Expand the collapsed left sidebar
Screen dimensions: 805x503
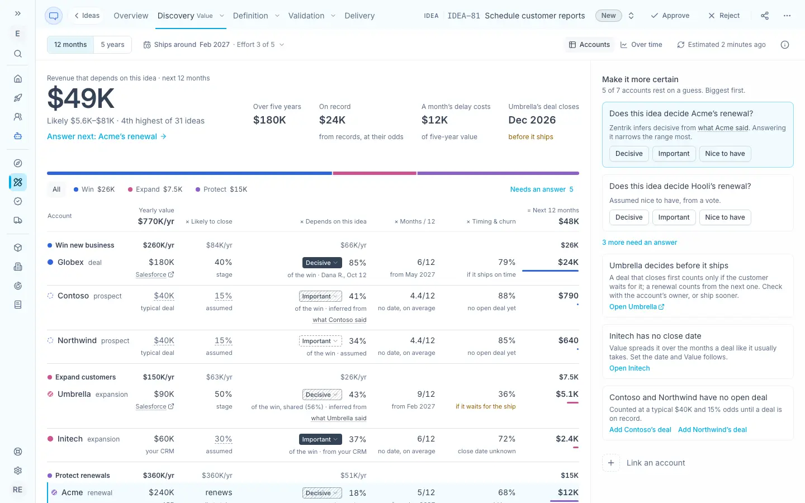(x=18, y=13)
